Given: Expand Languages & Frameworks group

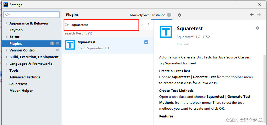Looking at the screenshot, I should [6, 64].
